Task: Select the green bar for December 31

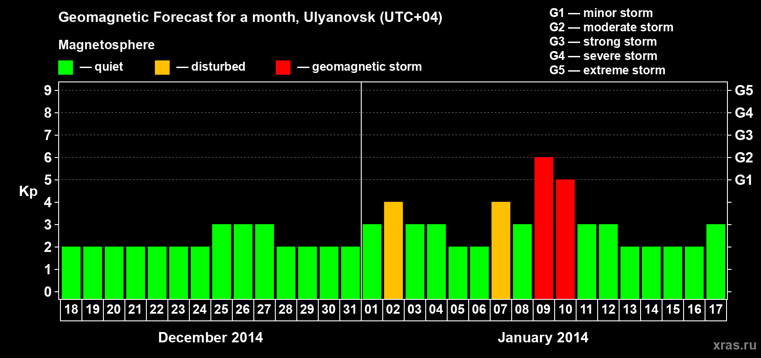Action: click(x=350, y=273)
